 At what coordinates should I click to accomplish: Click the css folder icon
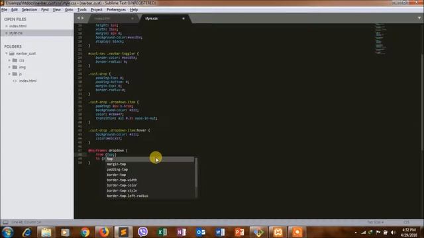click(x=15, y=60)
